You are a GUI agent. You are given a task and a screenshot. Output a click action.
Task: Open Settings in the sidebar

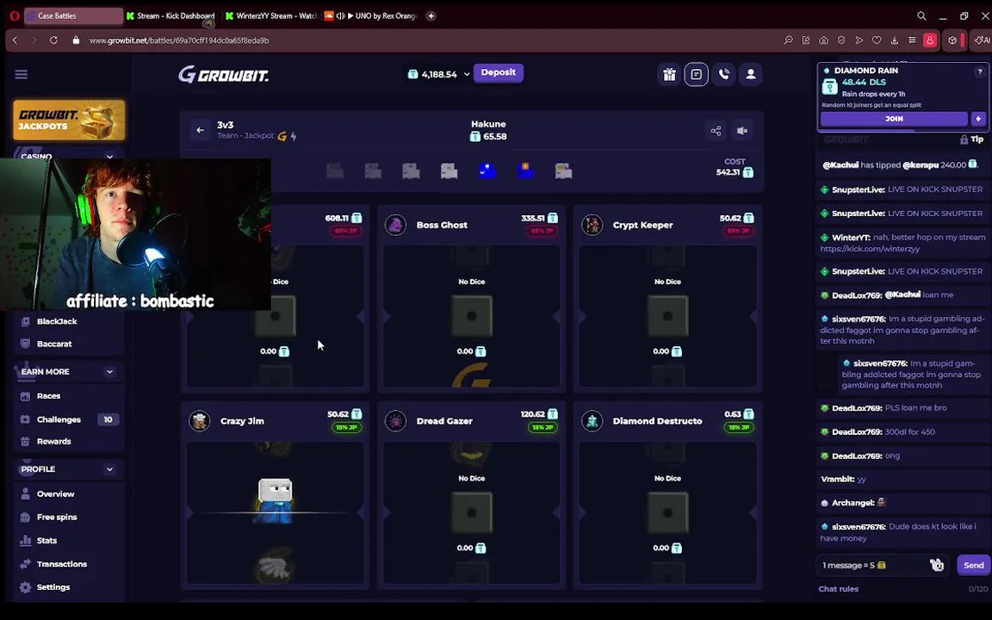pyautogui.click(x=53, y=588)
